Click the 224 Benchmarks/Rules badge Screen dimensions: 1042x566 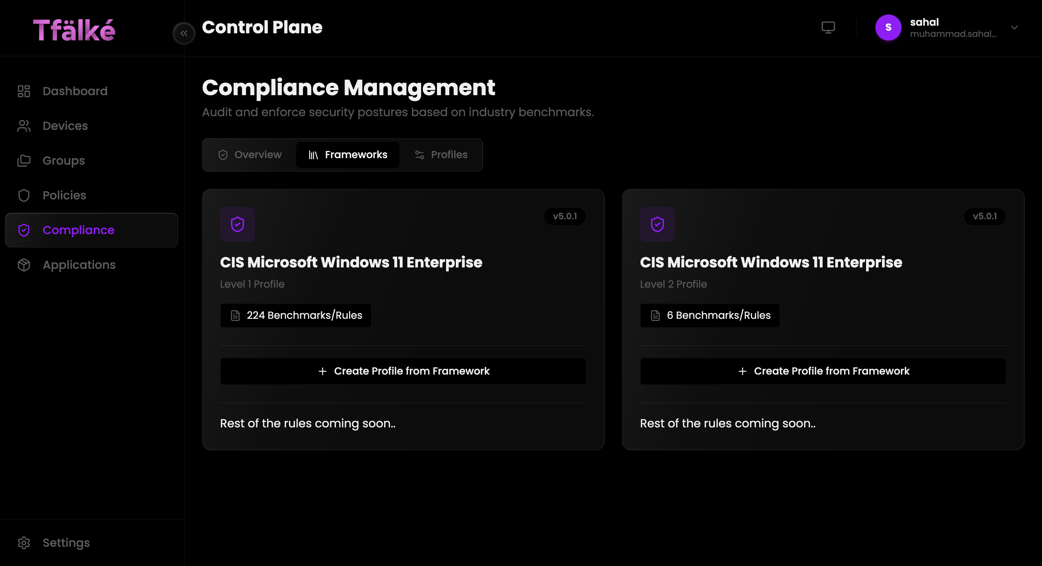click(x=296, y=315)
